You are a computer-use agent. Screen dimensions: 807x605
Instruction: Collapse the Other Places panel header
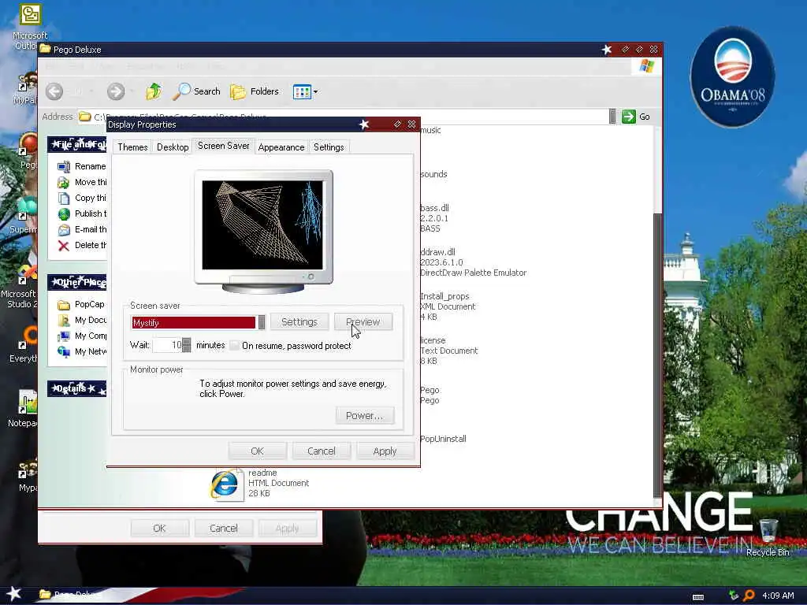77,283
